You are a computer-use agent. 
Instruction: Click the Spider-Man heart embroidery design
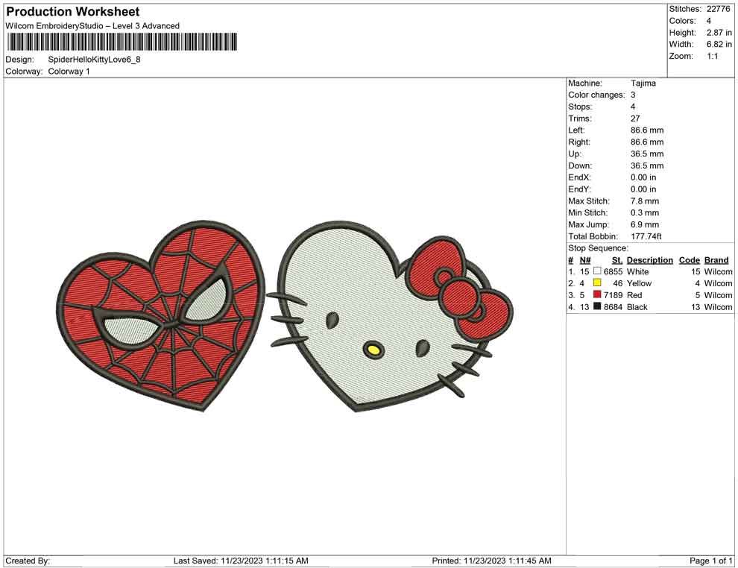point(160,315)
